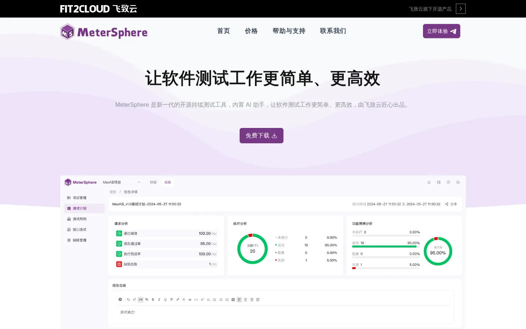Screen dimensions: 526x329
Task: Click the 分享 share icon
Action: click(447, 204)
